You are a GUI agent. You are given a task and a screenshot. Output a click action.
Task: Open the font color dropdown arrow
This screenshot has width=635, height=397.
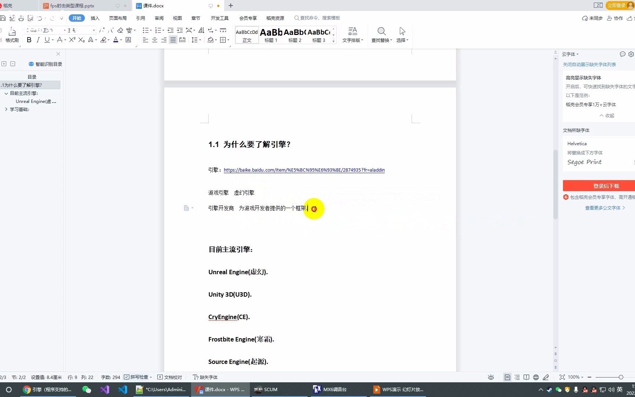point(121,40)
